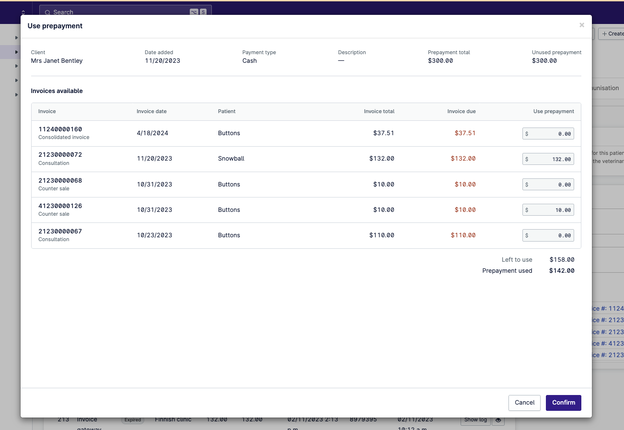
Task: Click the double-chevron sidebar collapse icon top-left
Action: point(23,12)
